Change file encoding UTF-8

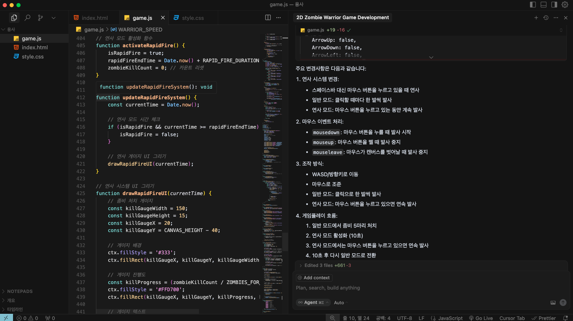[x=404, y=318]
